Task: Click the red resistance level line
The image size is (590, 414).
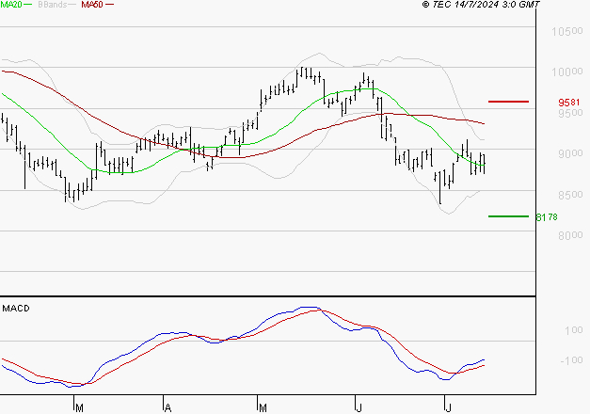Action: point(508,102)
